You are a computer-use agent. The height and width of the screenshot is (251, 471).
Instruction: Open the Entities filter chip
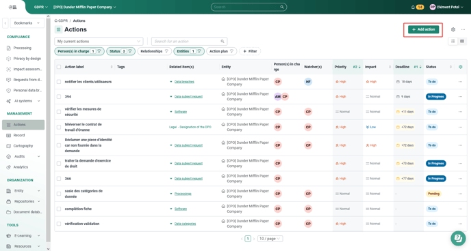[x=189, y=51]
